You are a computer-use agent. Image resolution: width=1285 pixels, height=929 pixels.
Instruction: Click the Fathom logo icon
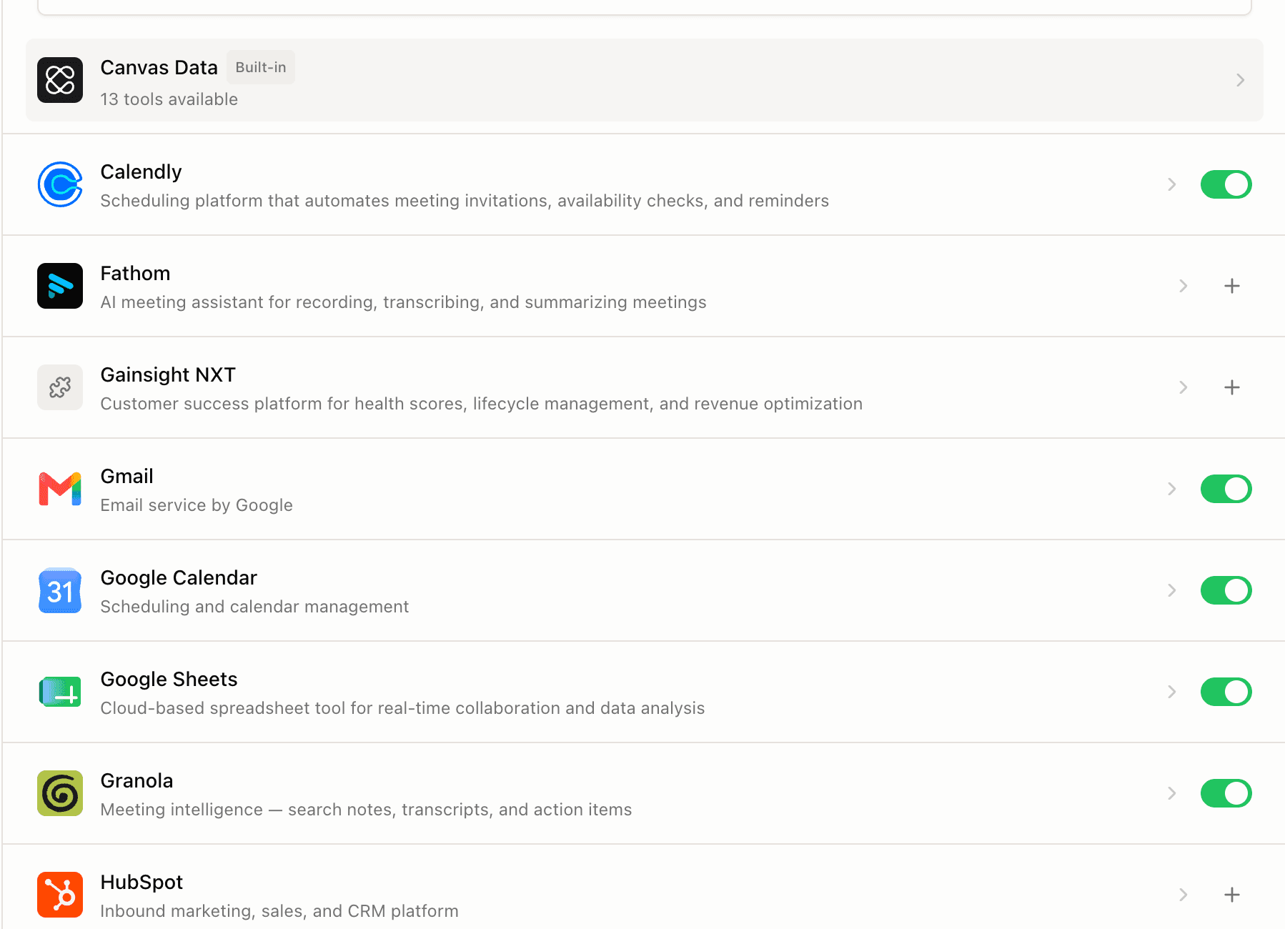[x=60, y=286]
